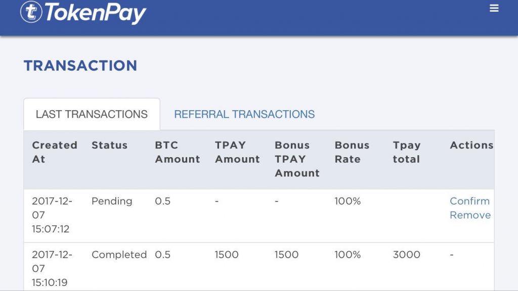Viewport: 518px width, 291px height.
Task: Select the Last Transactions tab
Action: click(x=92, y=114)
